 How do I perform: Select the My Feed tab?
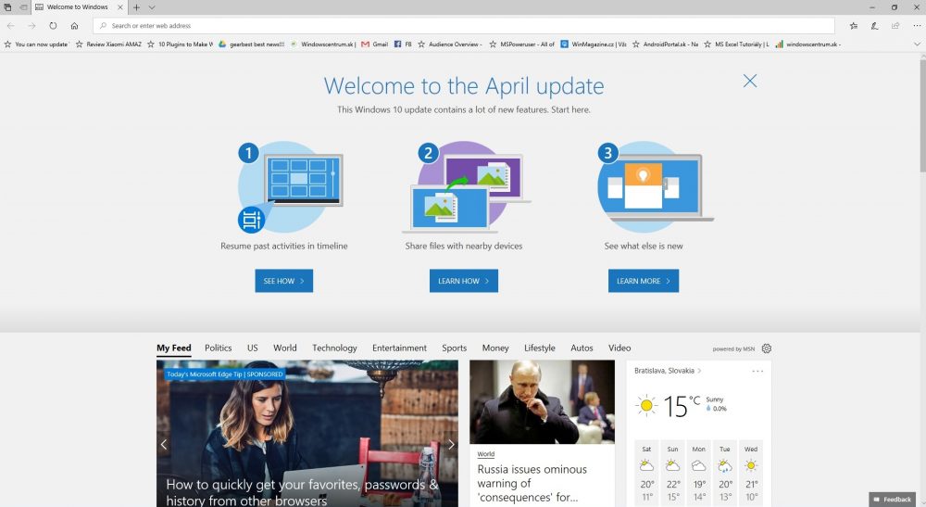(174, 349)
